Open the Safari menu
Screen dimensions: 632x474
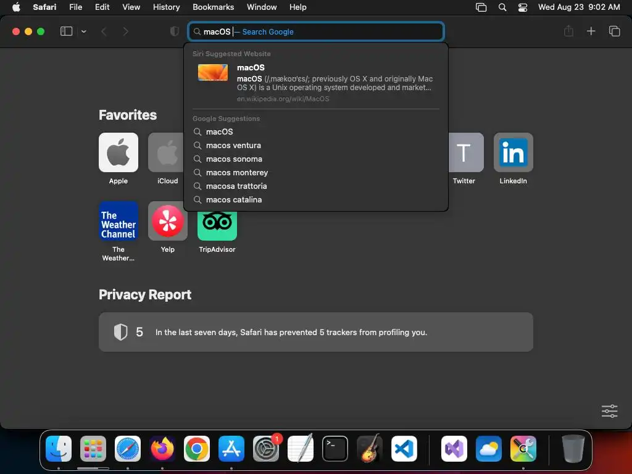pos(44,7)
